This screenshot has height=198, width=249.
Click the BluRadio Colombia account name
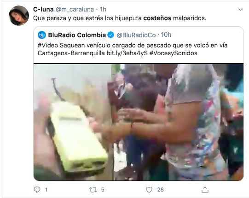click(77, 35)
